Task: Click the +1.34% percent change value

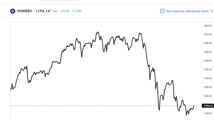Action: tap(77, 11)
